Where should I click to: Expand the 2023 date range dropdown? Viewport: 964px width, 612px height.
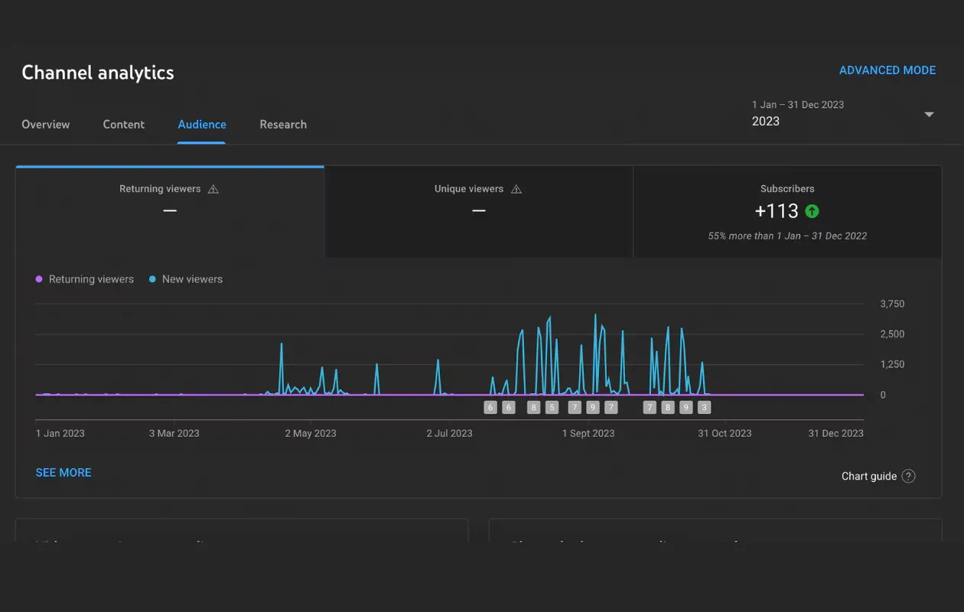[929, 115]
